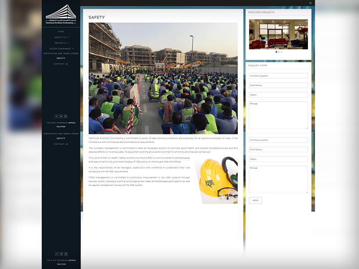The width and height of the screenshot is (359, 269).
Task: Click the yellow TAC hard hat image
Action: [216, 180]
